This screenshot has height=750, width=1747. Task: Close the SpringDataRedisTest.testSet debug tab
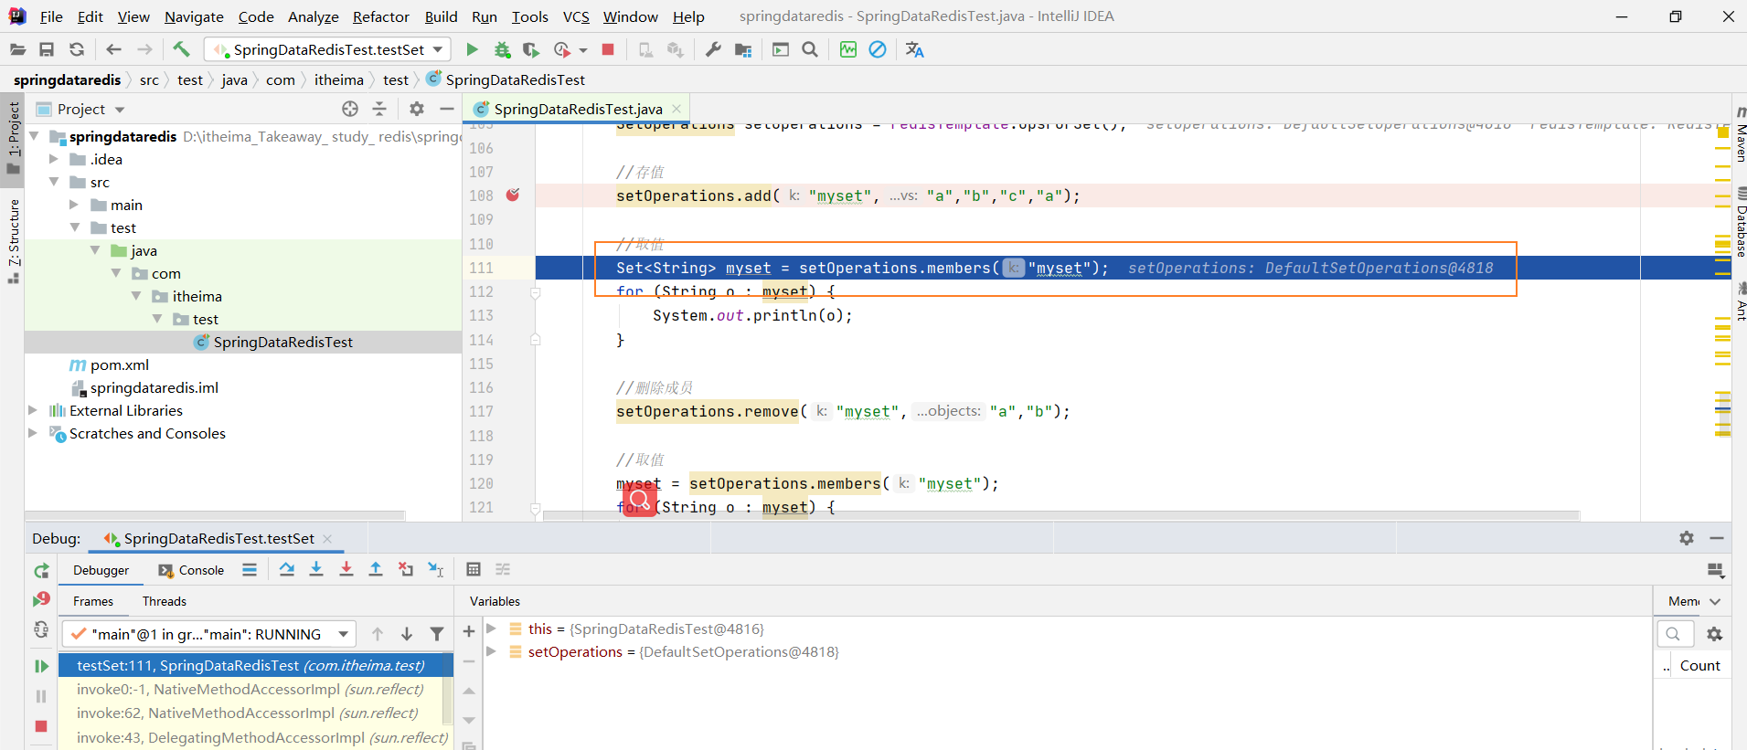pos(327,539)
